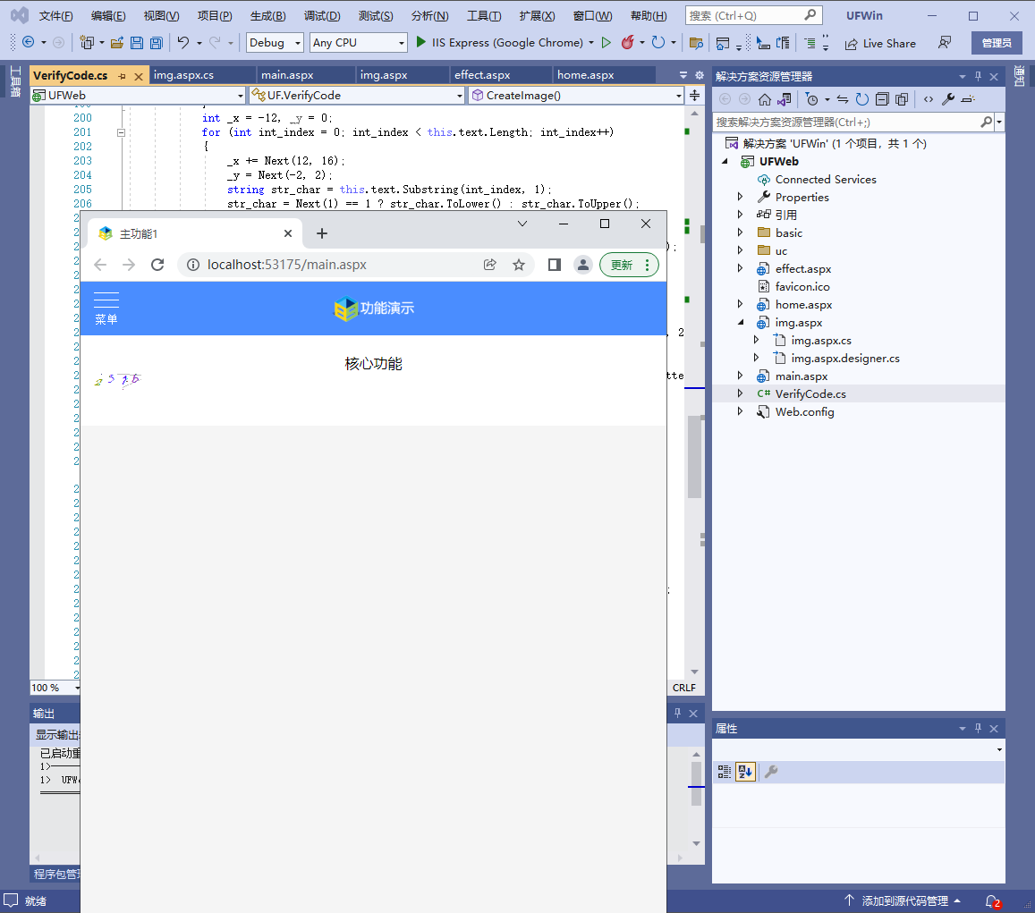Switch to the effect.aspx tab

pos(482,75)
